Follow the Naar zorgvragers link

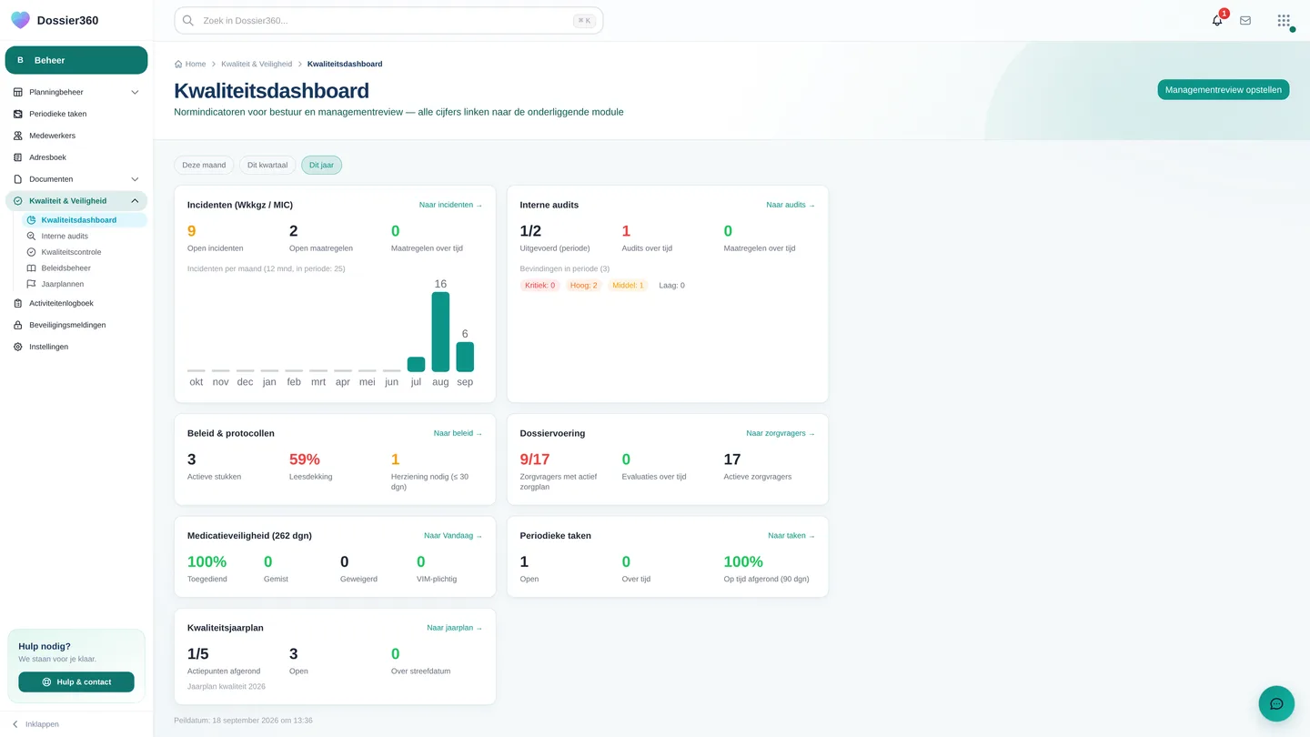[781, 433]
